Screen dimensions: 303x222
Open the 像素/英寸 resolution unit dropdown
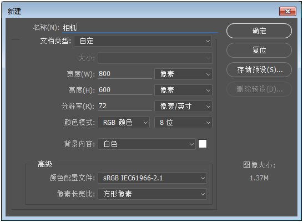[183, 106]
